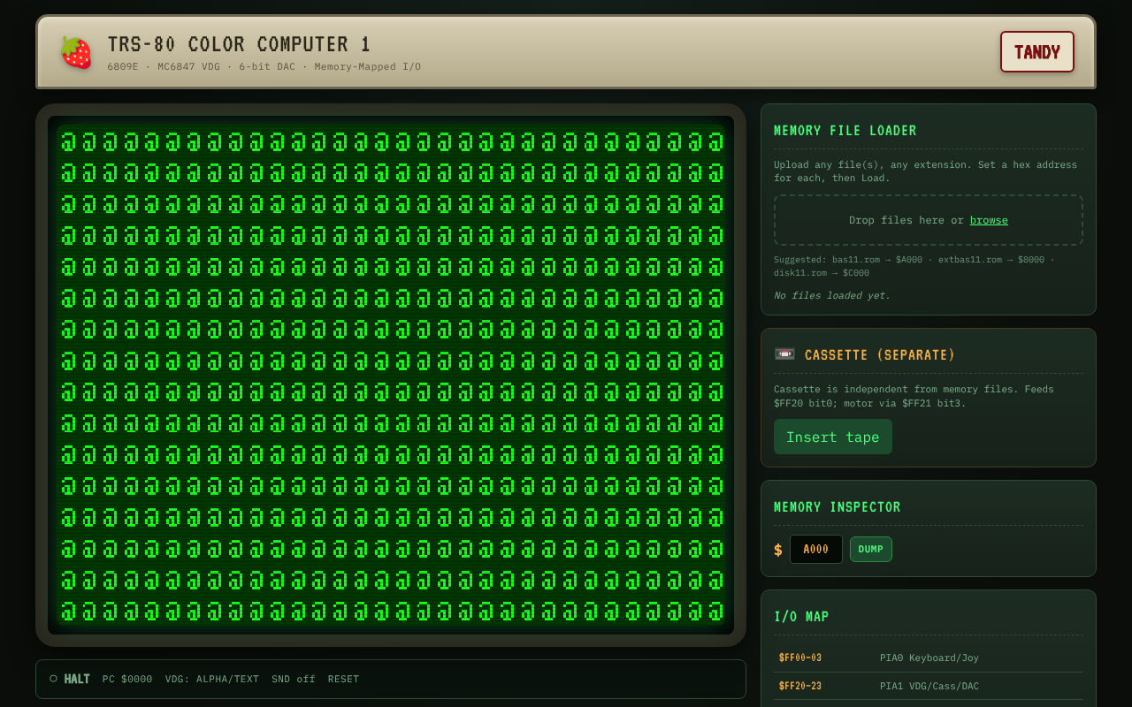Click the Drop files here zone
The width and height of the screenshot is (1132, 707).
coord(929,220)
